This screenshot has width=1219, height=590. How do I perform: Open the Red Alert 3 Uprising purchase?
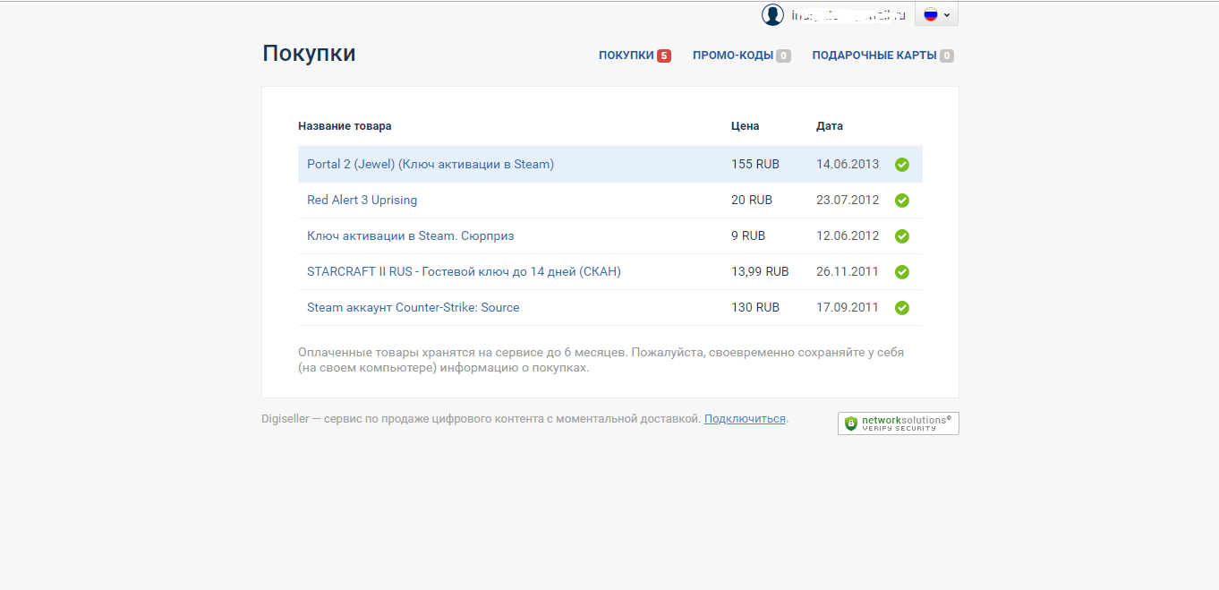tap(362, 201)
